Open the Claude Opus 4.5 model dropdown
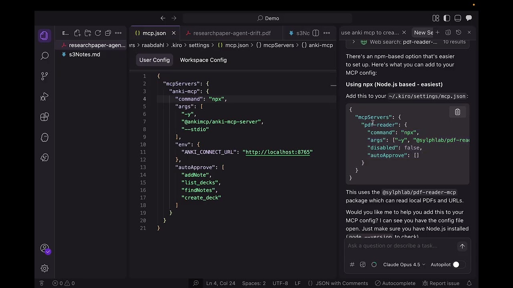The image size is (513, 288). point(404,264)
